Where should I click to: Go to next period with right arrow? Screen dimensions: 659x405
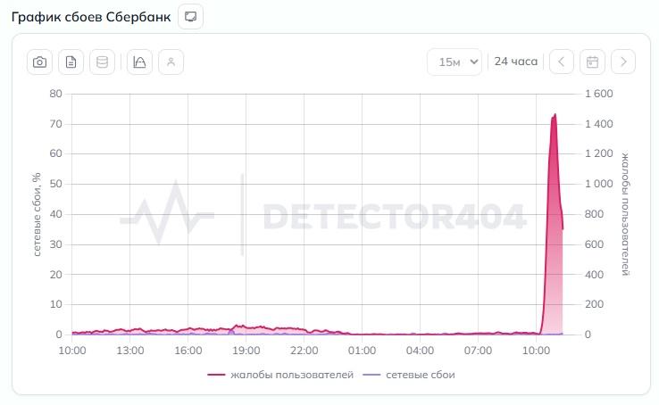coord(623,62)
